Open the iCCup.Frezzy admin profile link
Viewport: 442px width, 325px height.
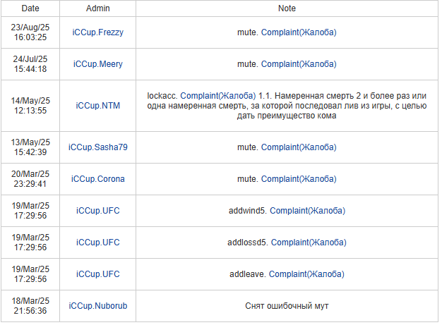[97, 32]
